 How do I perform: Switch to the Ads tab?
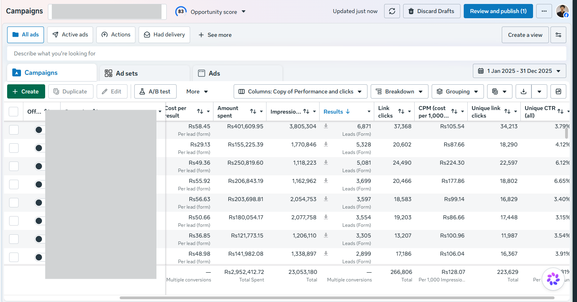[x=238, y=73]
